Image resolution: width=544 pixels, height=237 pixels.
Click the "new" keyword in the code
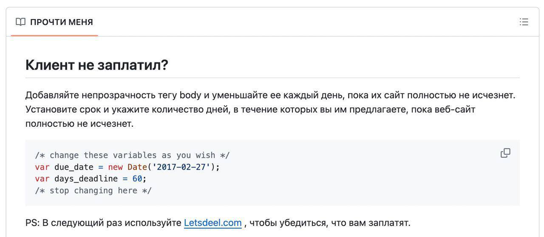point(115,167)
